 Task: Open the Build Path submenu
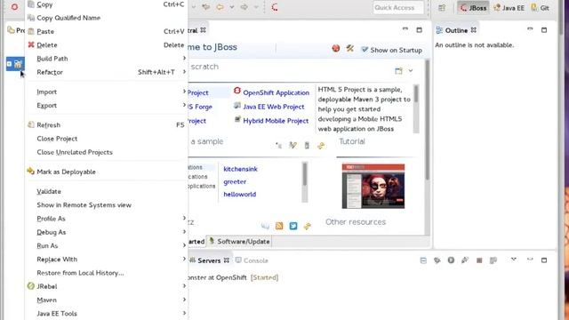(x=106, y=59)
